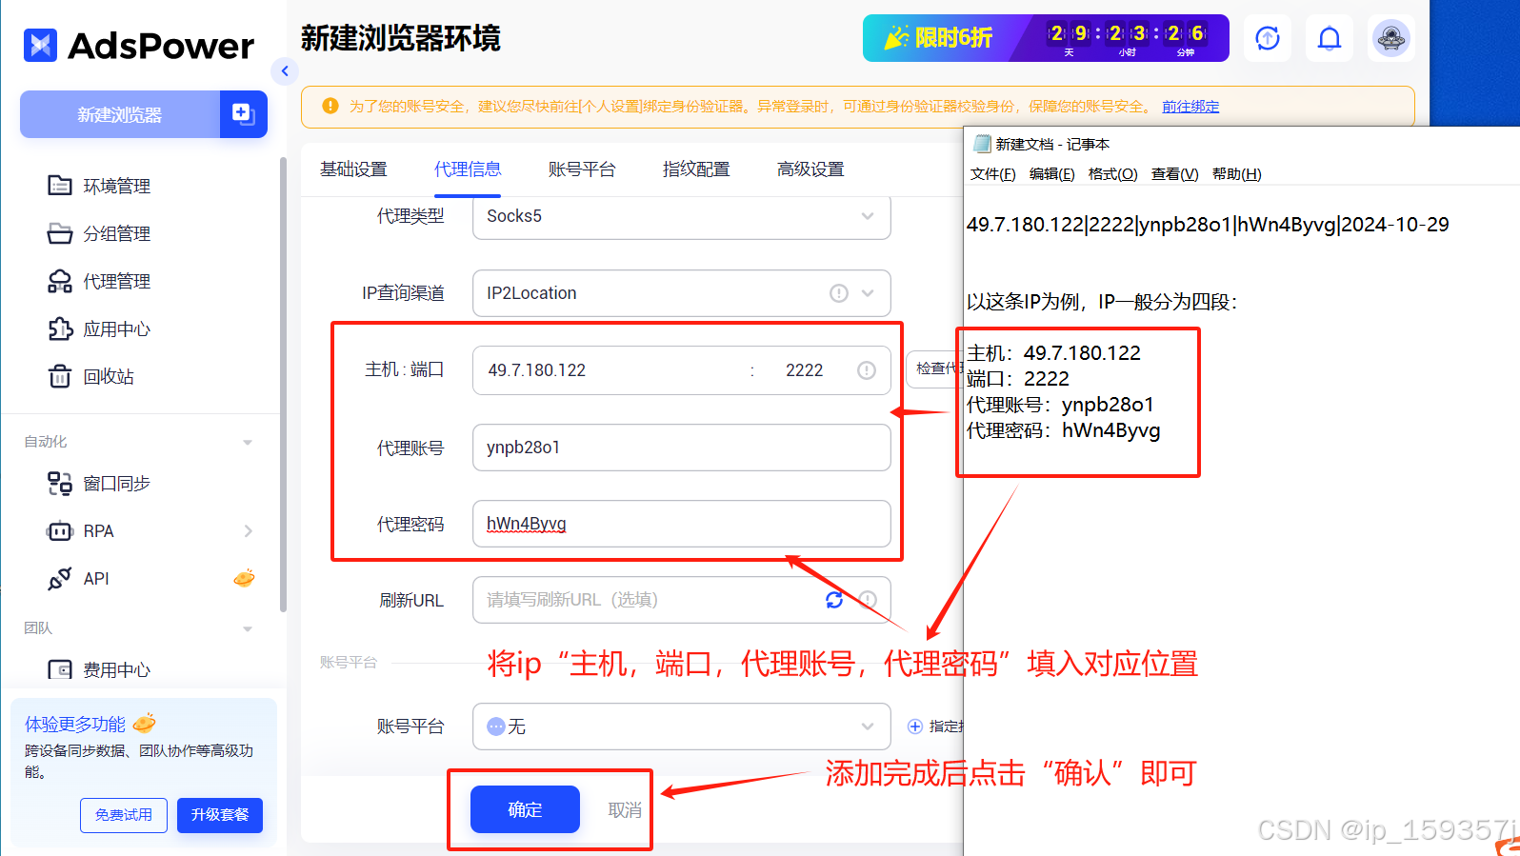Switch to the 基础设置 tab

(353, 169)
